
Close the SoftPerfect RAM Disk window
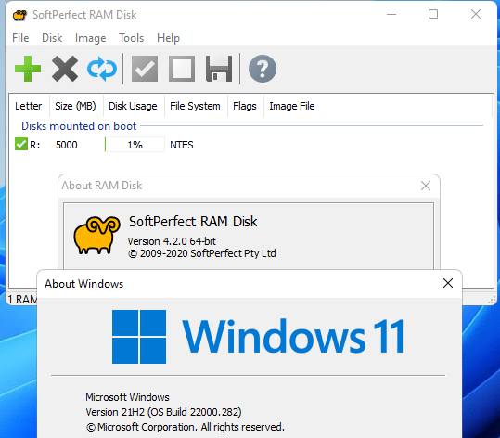coord(476,14)
